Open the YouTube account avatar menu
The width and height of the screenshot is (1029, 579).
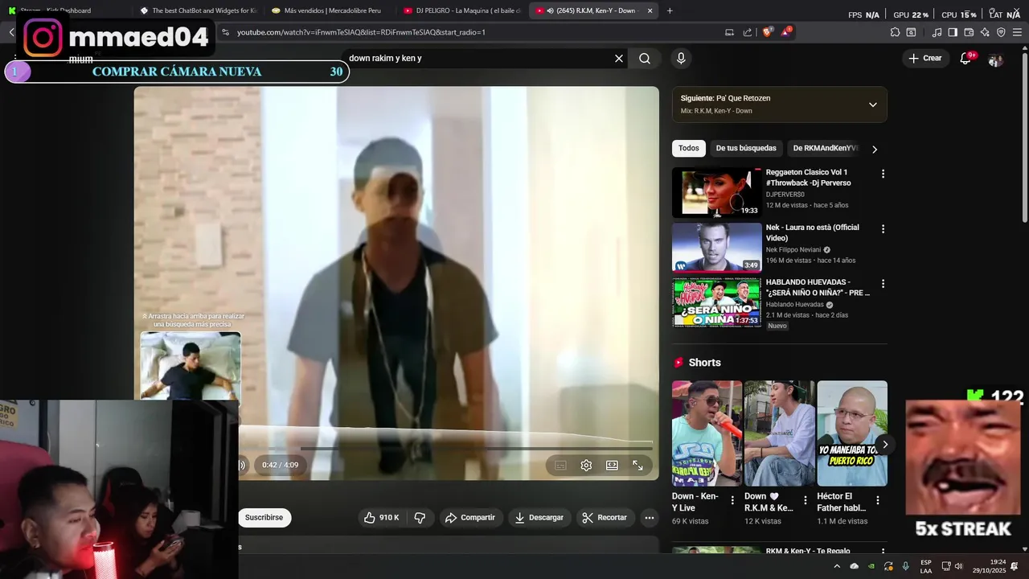(995, 60)
